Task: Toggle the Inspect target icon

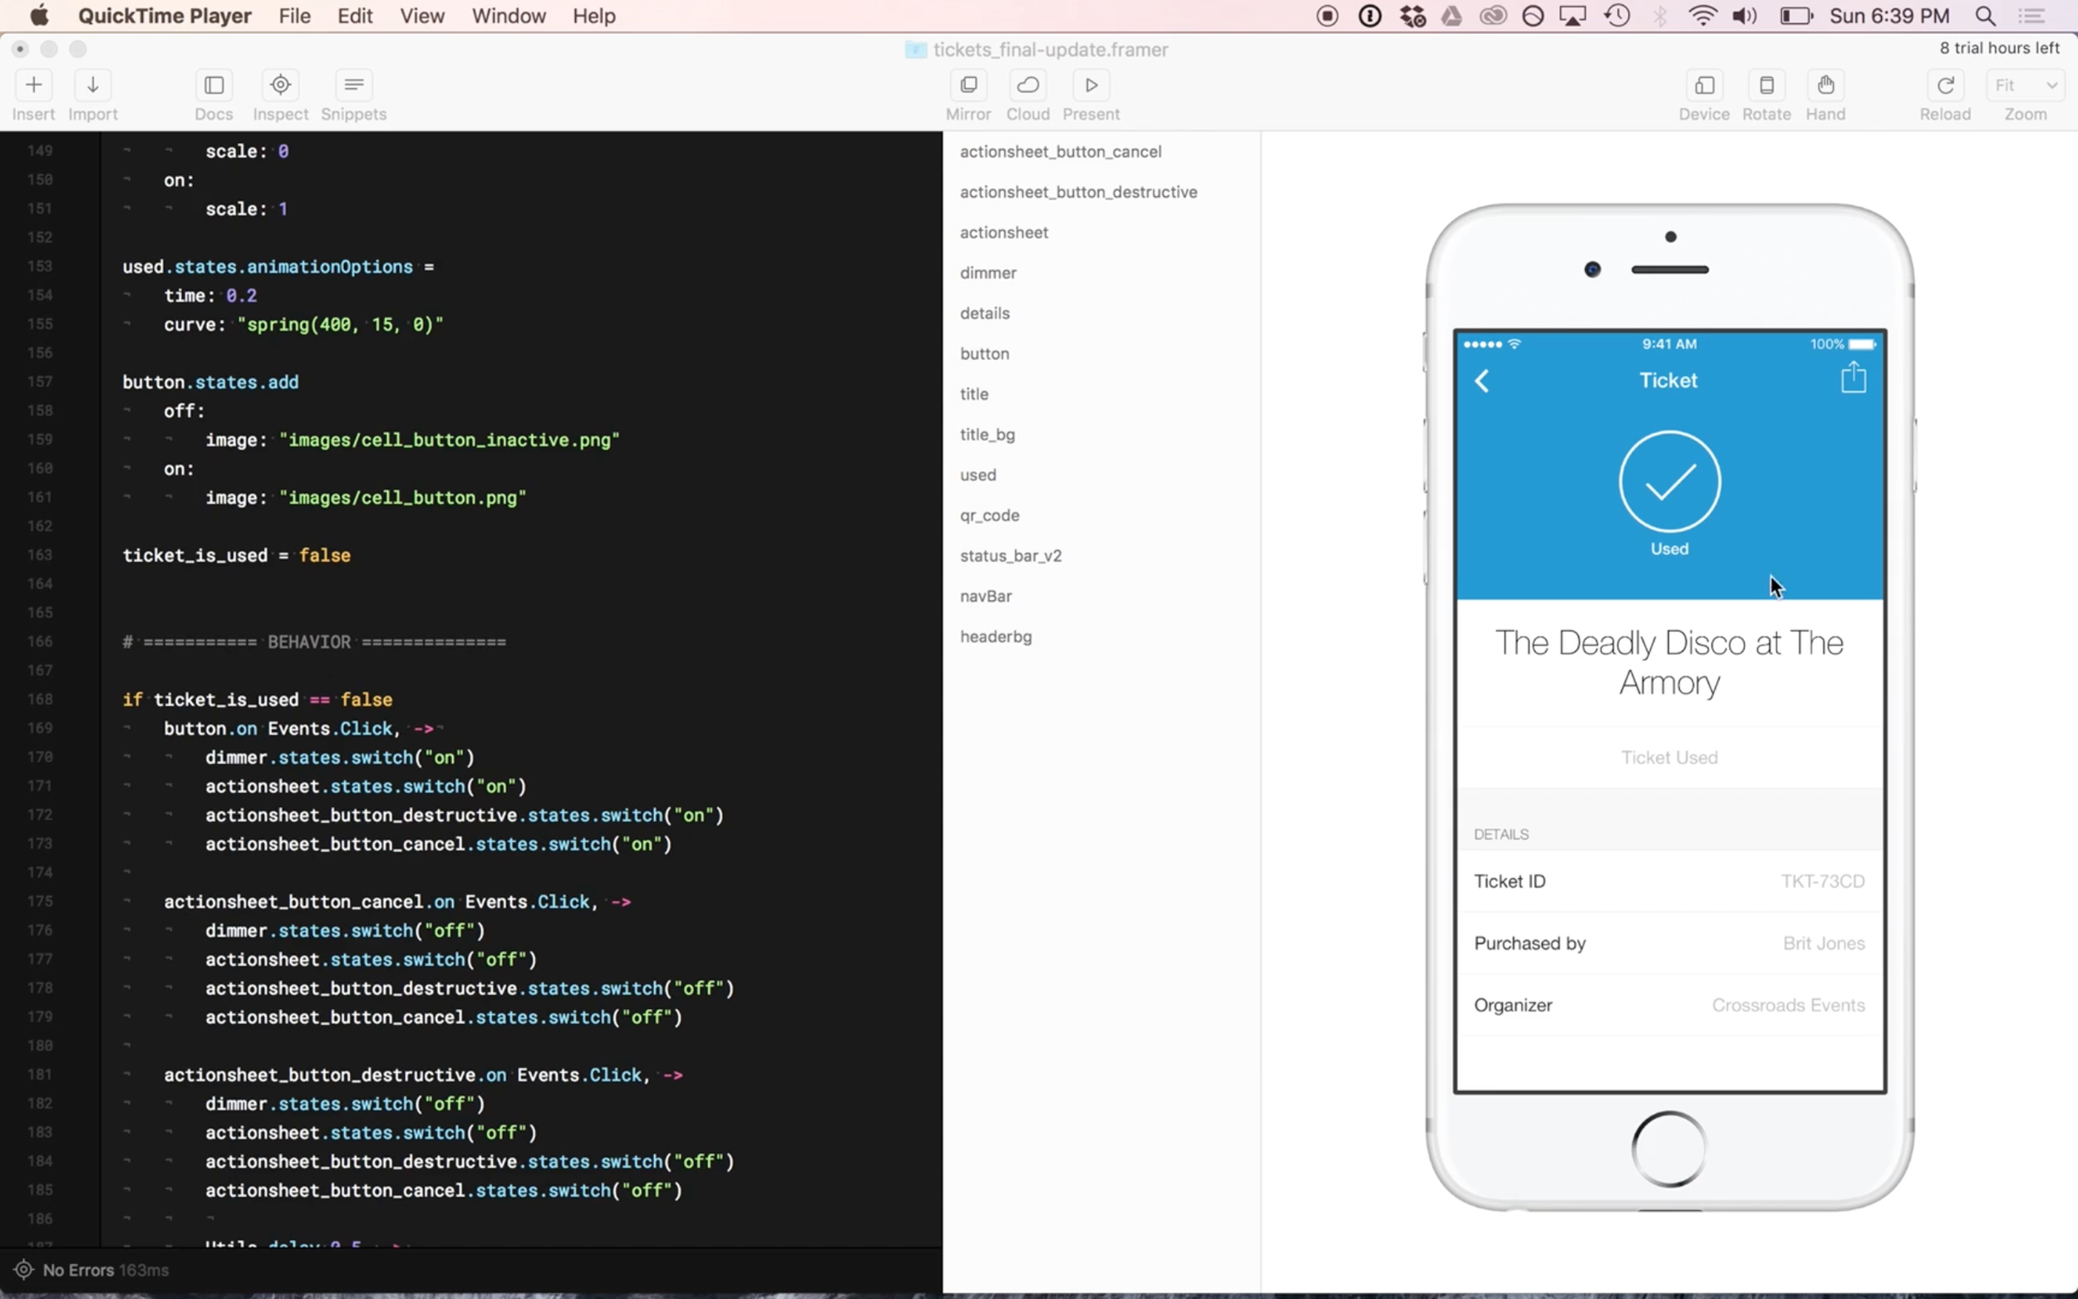Action: coord(280,85)
